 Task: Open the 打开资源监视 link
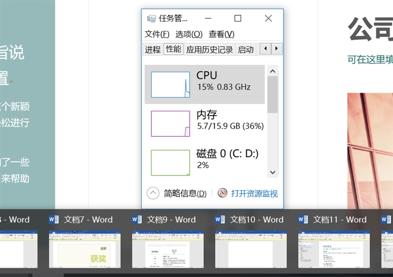[254, 194]
